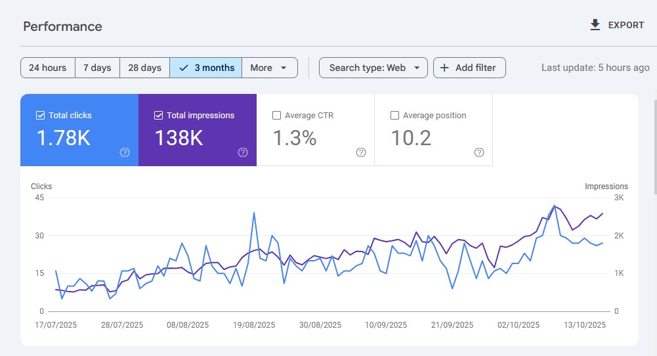Select the 28 days date range
The image size is (657, 356).
coord(144,68)
